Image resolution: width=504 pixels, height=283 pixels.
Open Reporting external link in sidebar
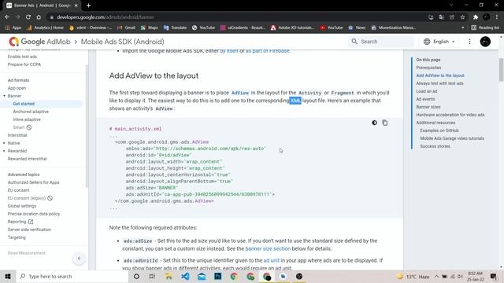coord(20,222)
